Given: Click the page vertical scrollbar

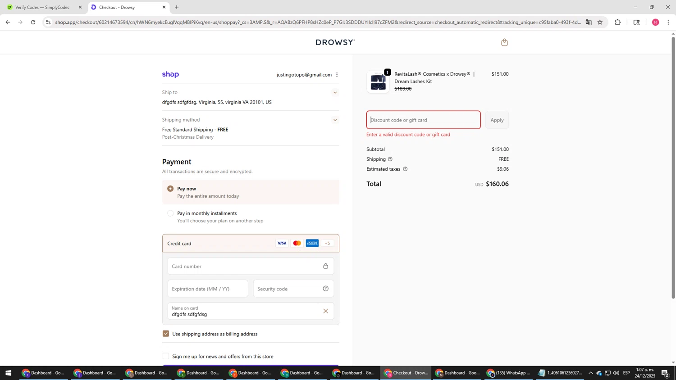Looking at the screenshot, I should (673, 167).
